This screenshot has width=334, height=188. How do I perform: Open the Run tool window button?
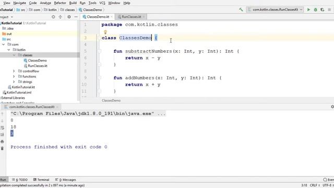(x=4, y=180)
